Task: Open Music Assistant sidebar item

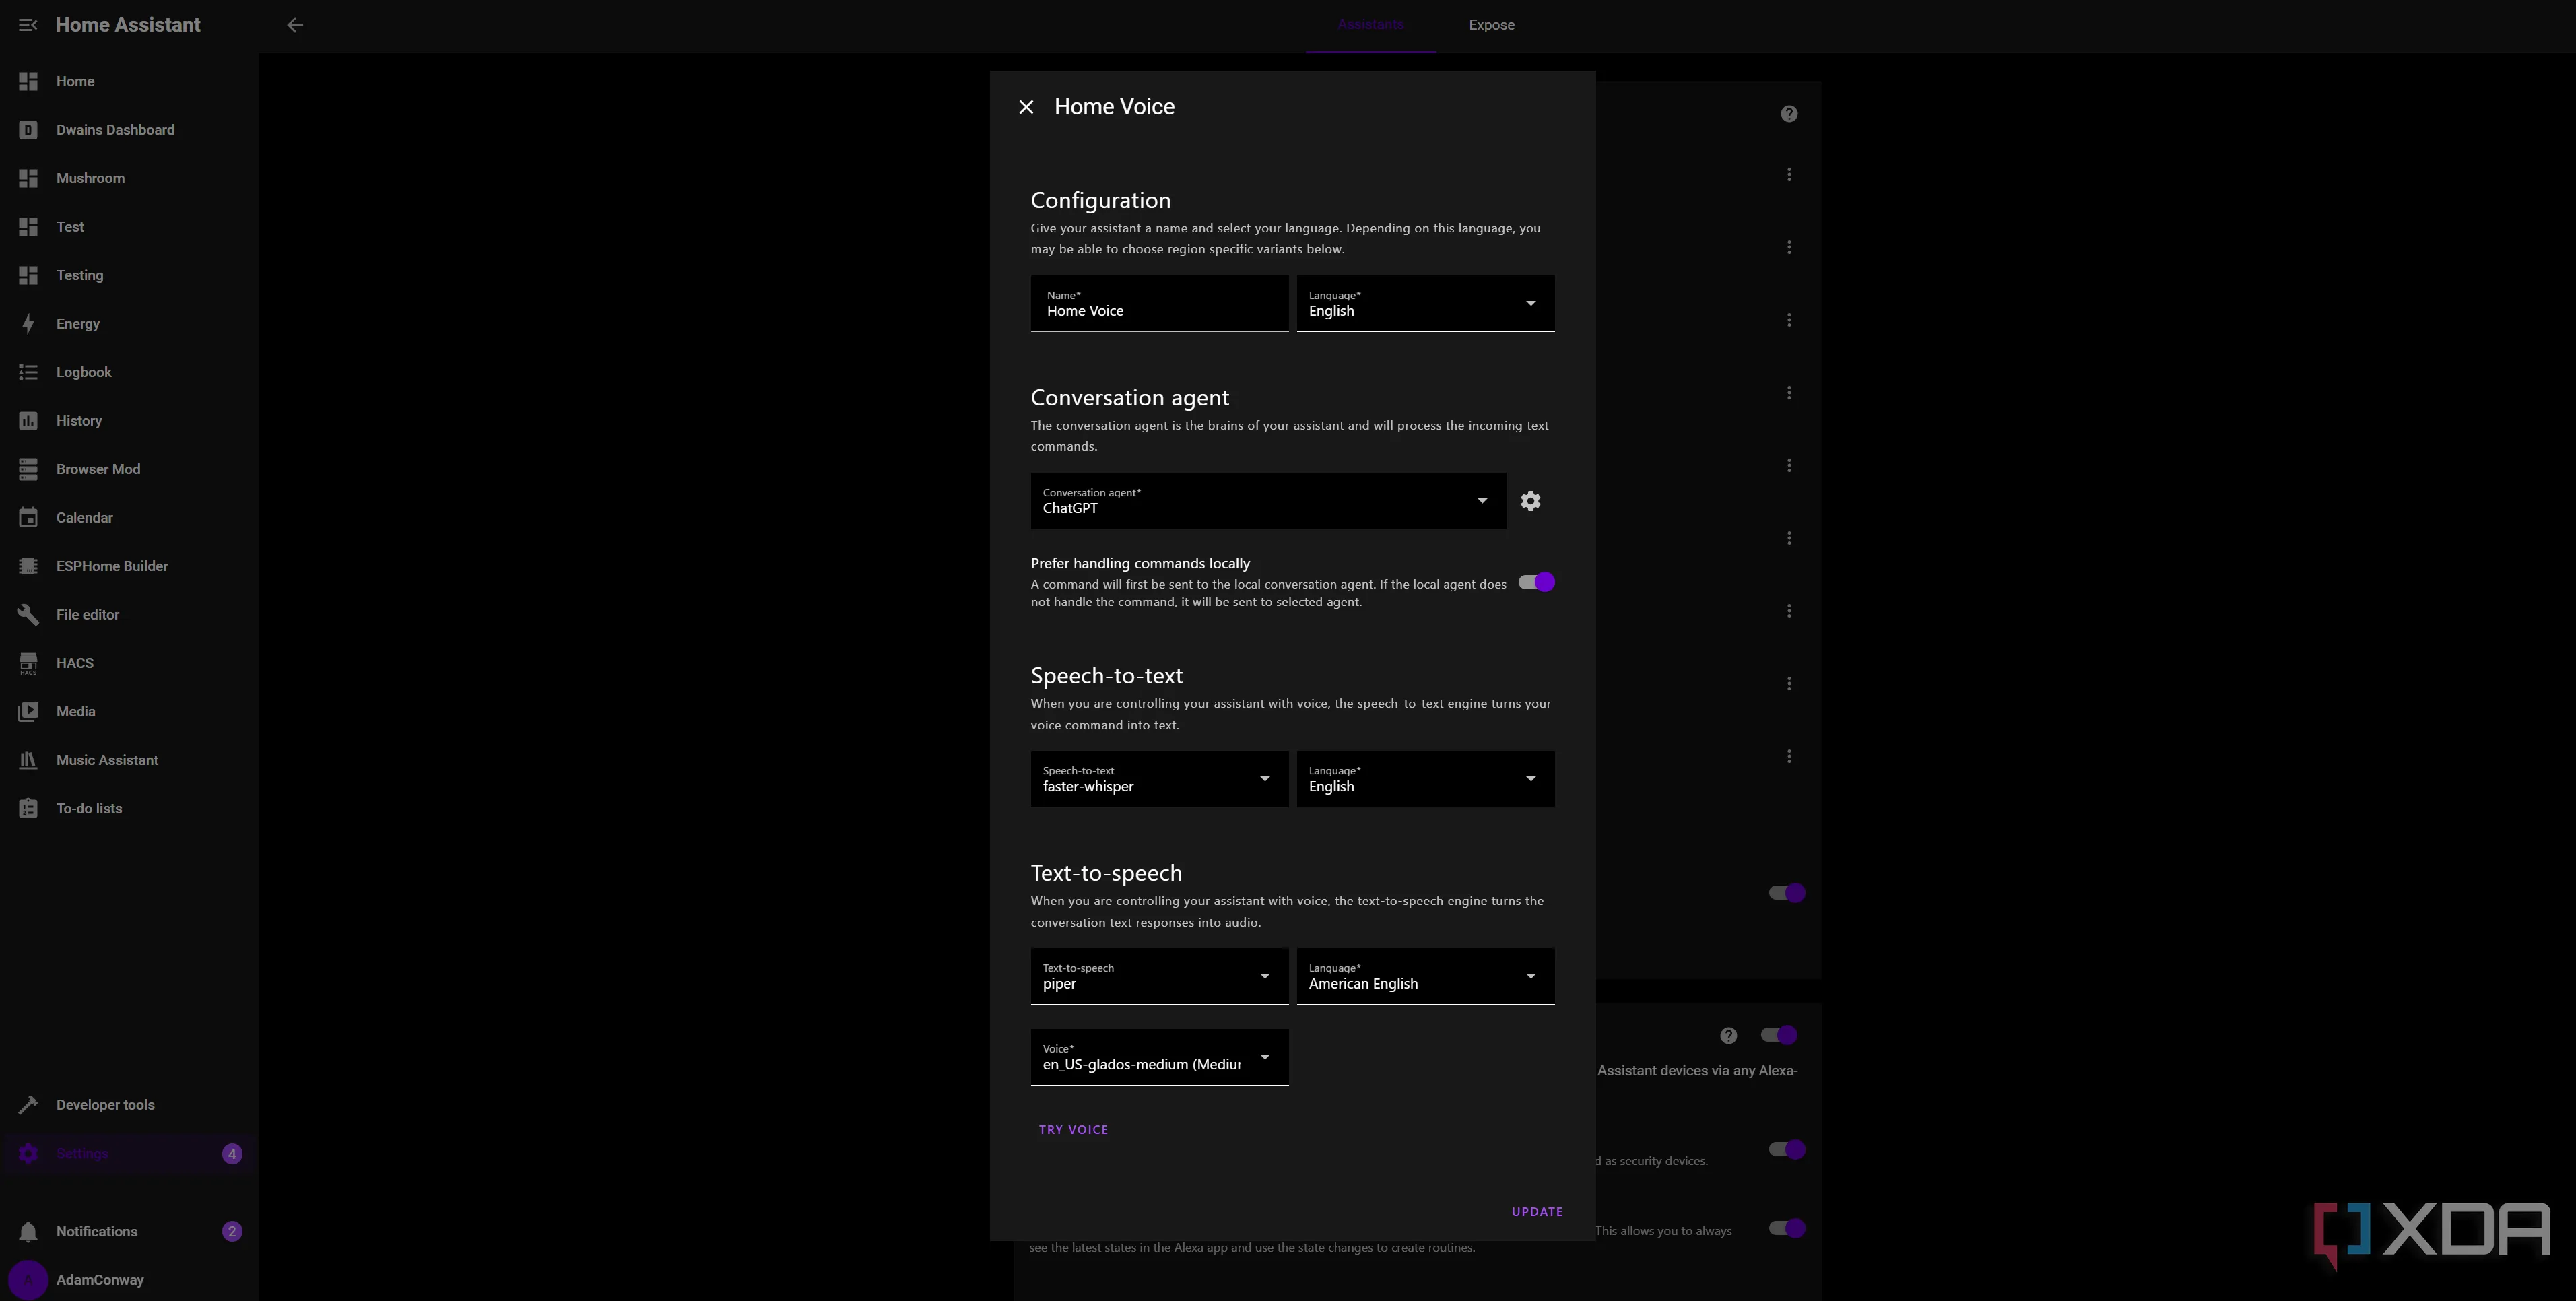Action: (x=106, y=760)
